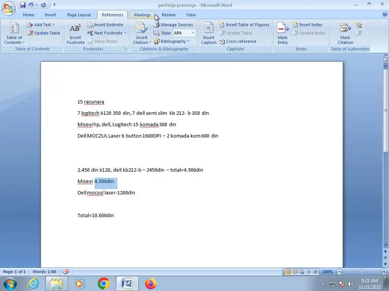The width and height of the screenshot is (389, 291).
Task: Click Insert Index
Action: pos(307,25)
